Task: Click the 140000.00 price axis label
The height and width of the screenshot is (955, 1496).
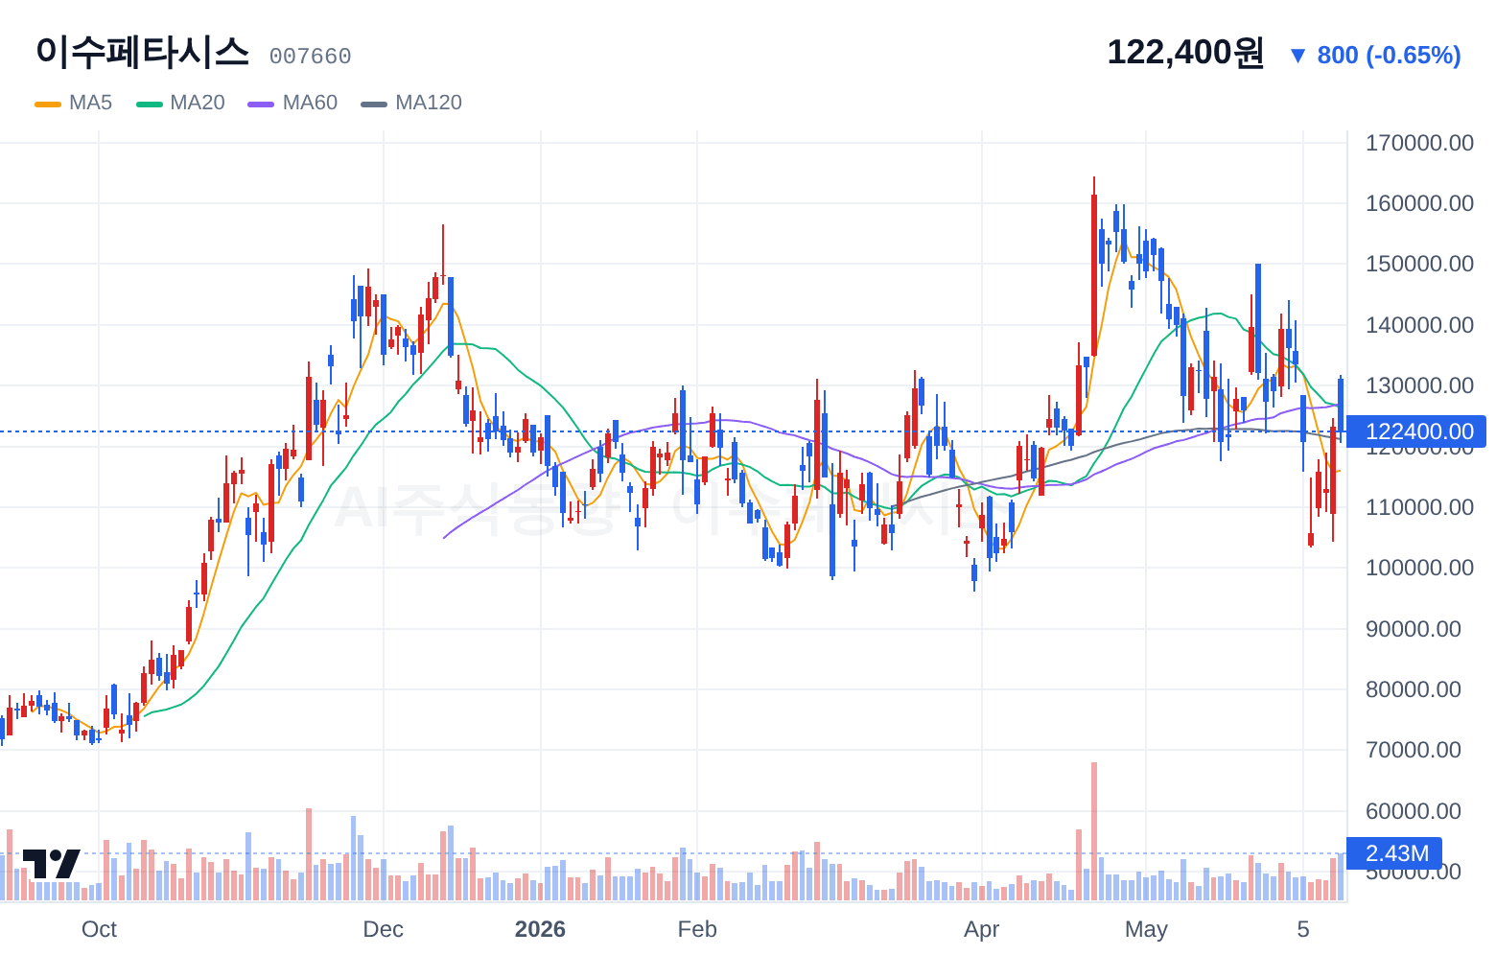Action: 1419,325
